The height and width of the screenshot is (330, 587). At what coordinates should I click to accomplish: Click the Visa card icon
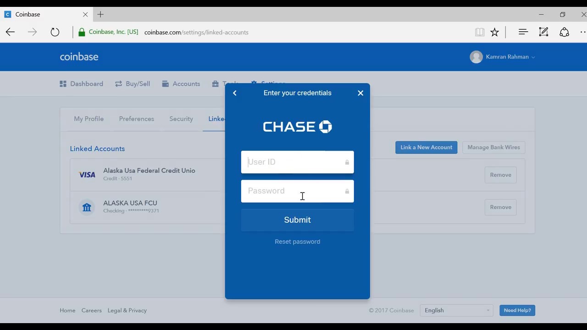pyautogui.click(x=87, y=175)
